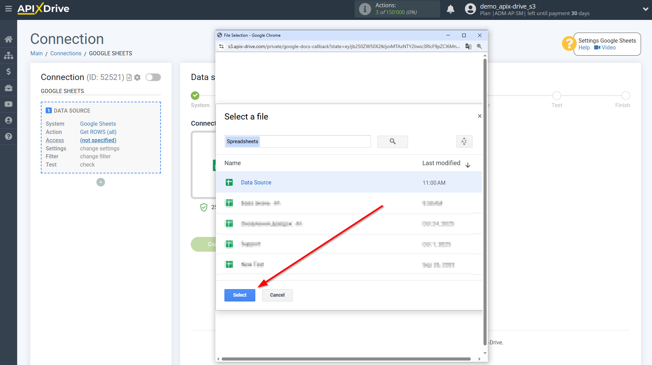Click the YouTube video icon in sidebar
Image resolution: width=652 pixels, height=365 pixels.
point(9,104)
